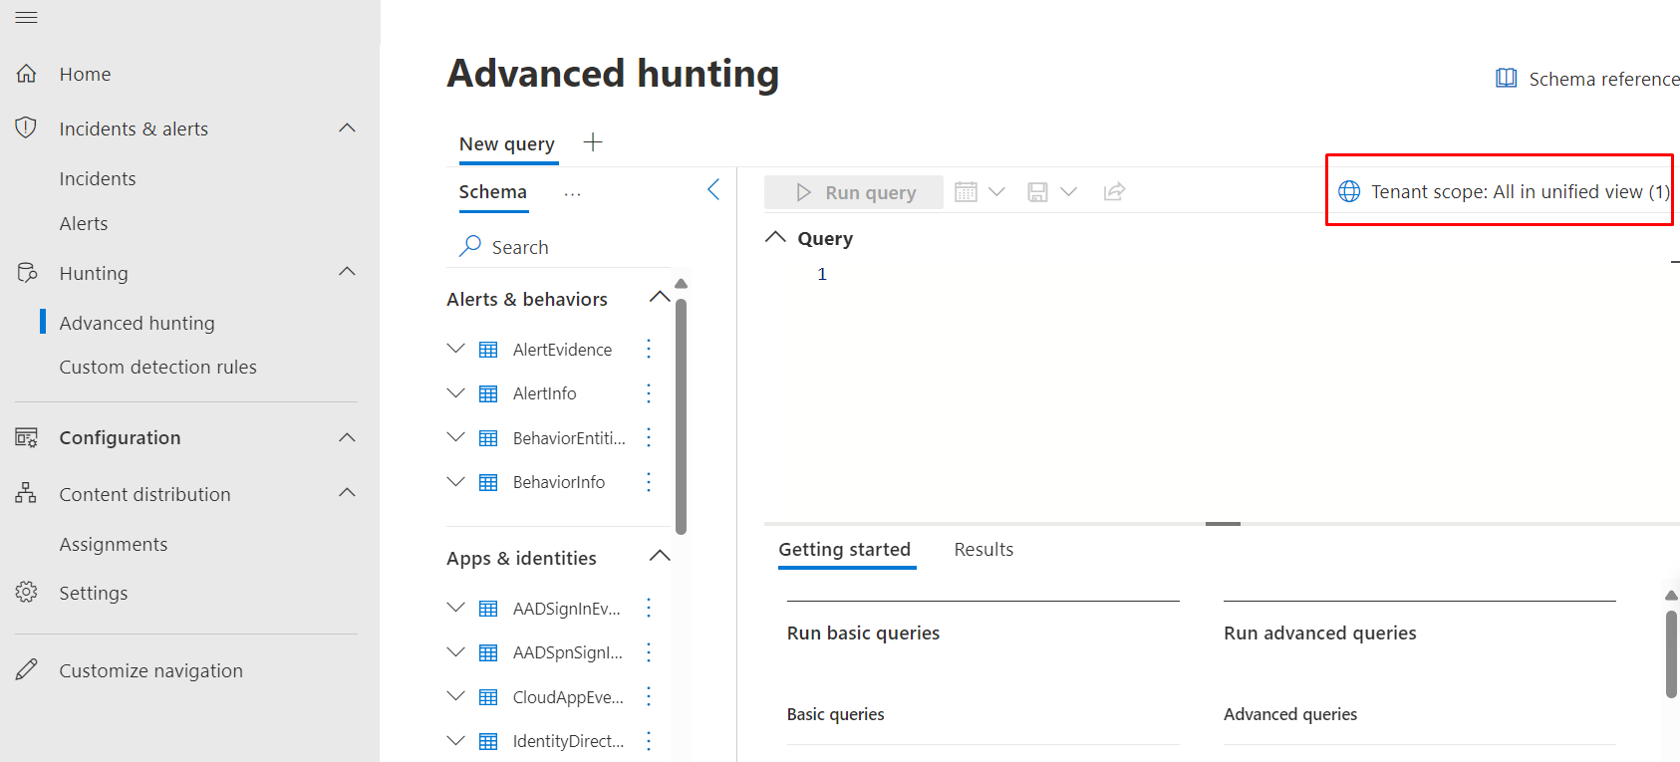Click the Run query button

(x=854, y=192)
